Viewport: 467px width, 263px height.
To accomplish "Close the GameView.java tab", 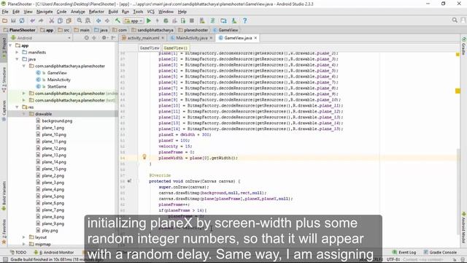I will [255, 38].
